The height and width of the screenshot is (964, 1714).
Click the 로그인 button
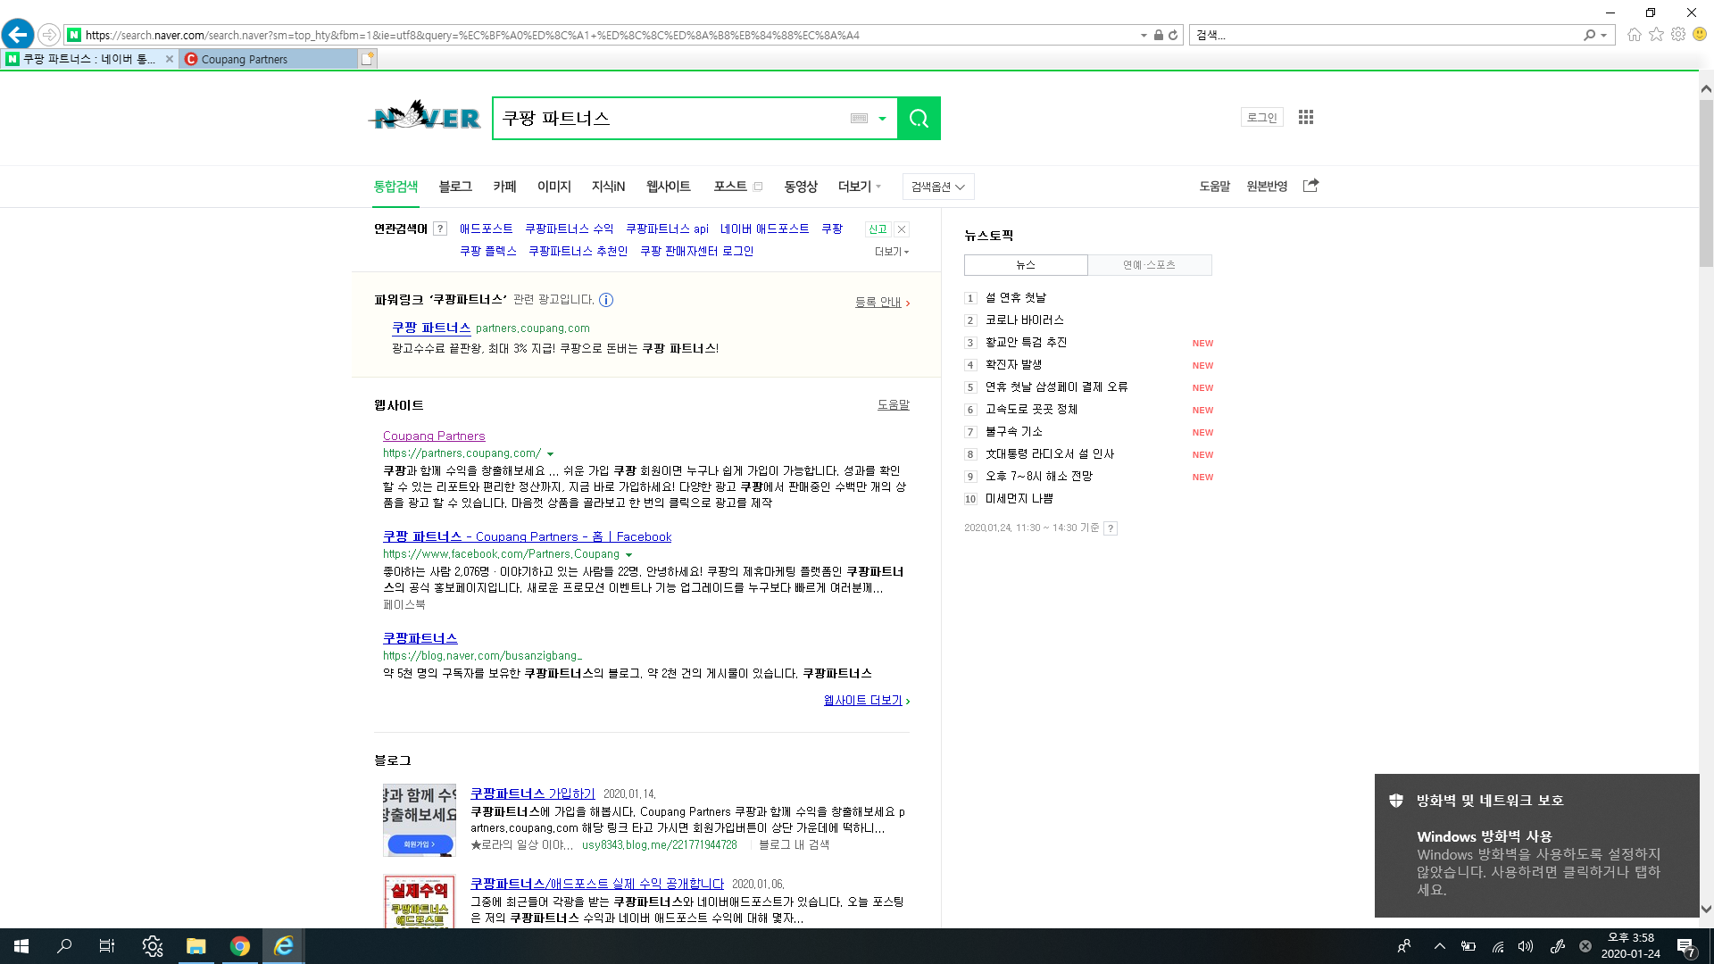[x=1261, y=117]
